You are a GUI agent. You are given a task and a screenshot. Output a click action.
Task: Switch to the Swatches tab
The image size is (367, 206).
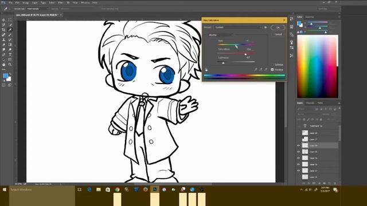[310, 17]
